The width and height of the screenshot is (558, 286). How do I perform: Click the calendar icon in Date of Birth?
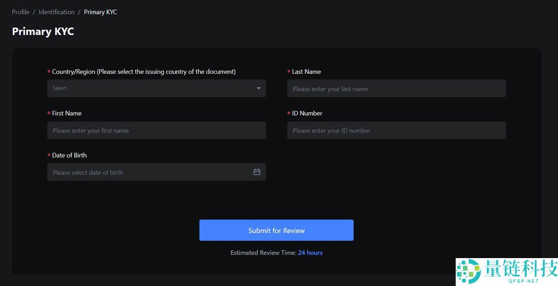(x=257, y=172)
